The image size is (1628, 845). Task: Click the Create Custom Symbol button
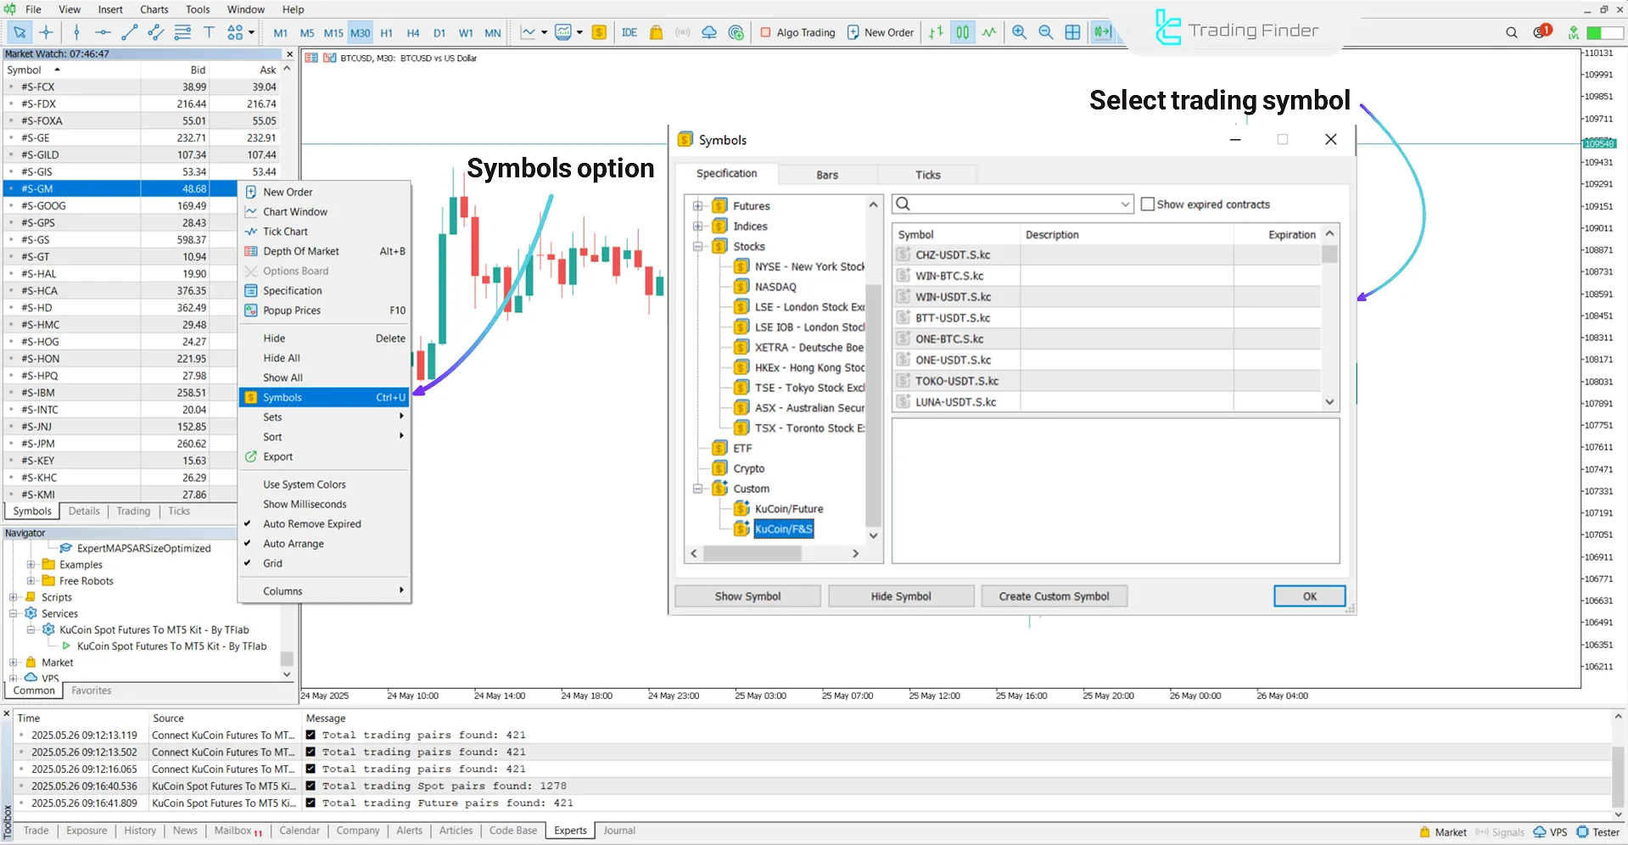point(1054,596)
